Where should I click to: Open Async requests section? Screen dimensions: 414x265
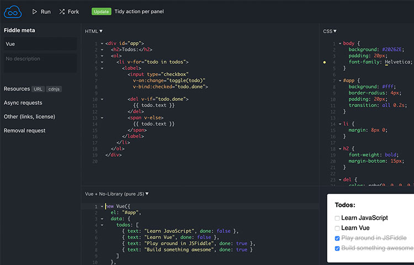click(23, 103)
